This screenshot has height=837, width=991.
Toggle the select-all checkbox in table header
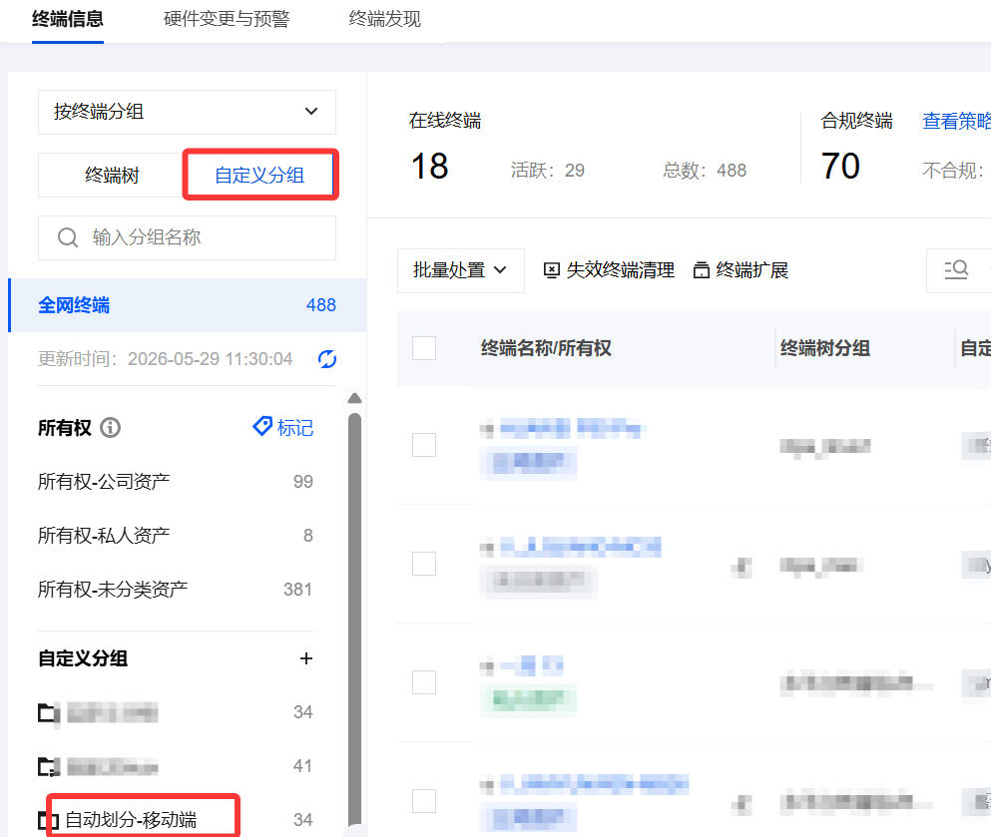424,348
